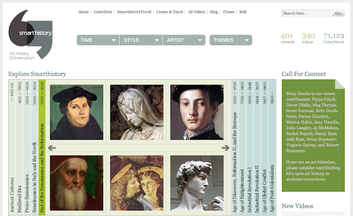Click the 401 Artworks counter
Image resolution: width=353 pixels, height=216 pixels.
[287, 38]
